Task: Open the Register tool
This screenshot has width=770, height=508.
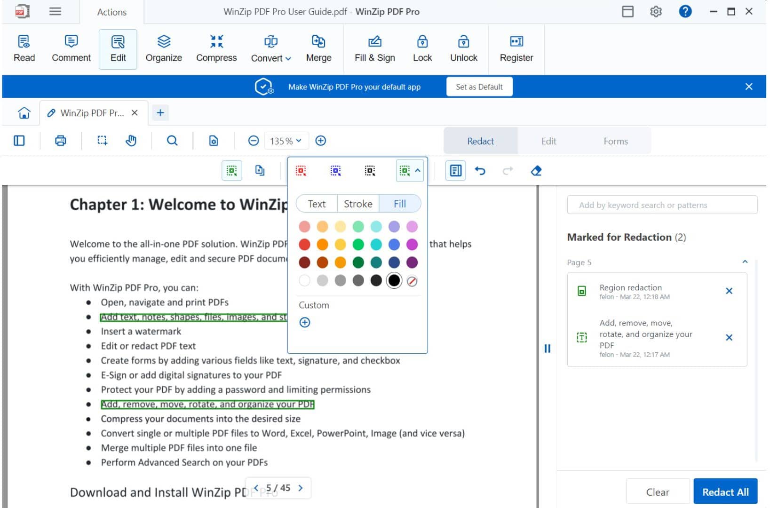Action: tap(516, 49)
